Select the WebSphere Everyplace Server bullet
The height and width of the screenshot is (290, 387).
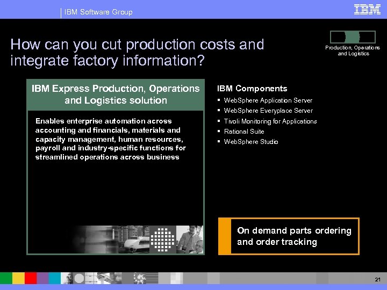(x=268, y=111)
